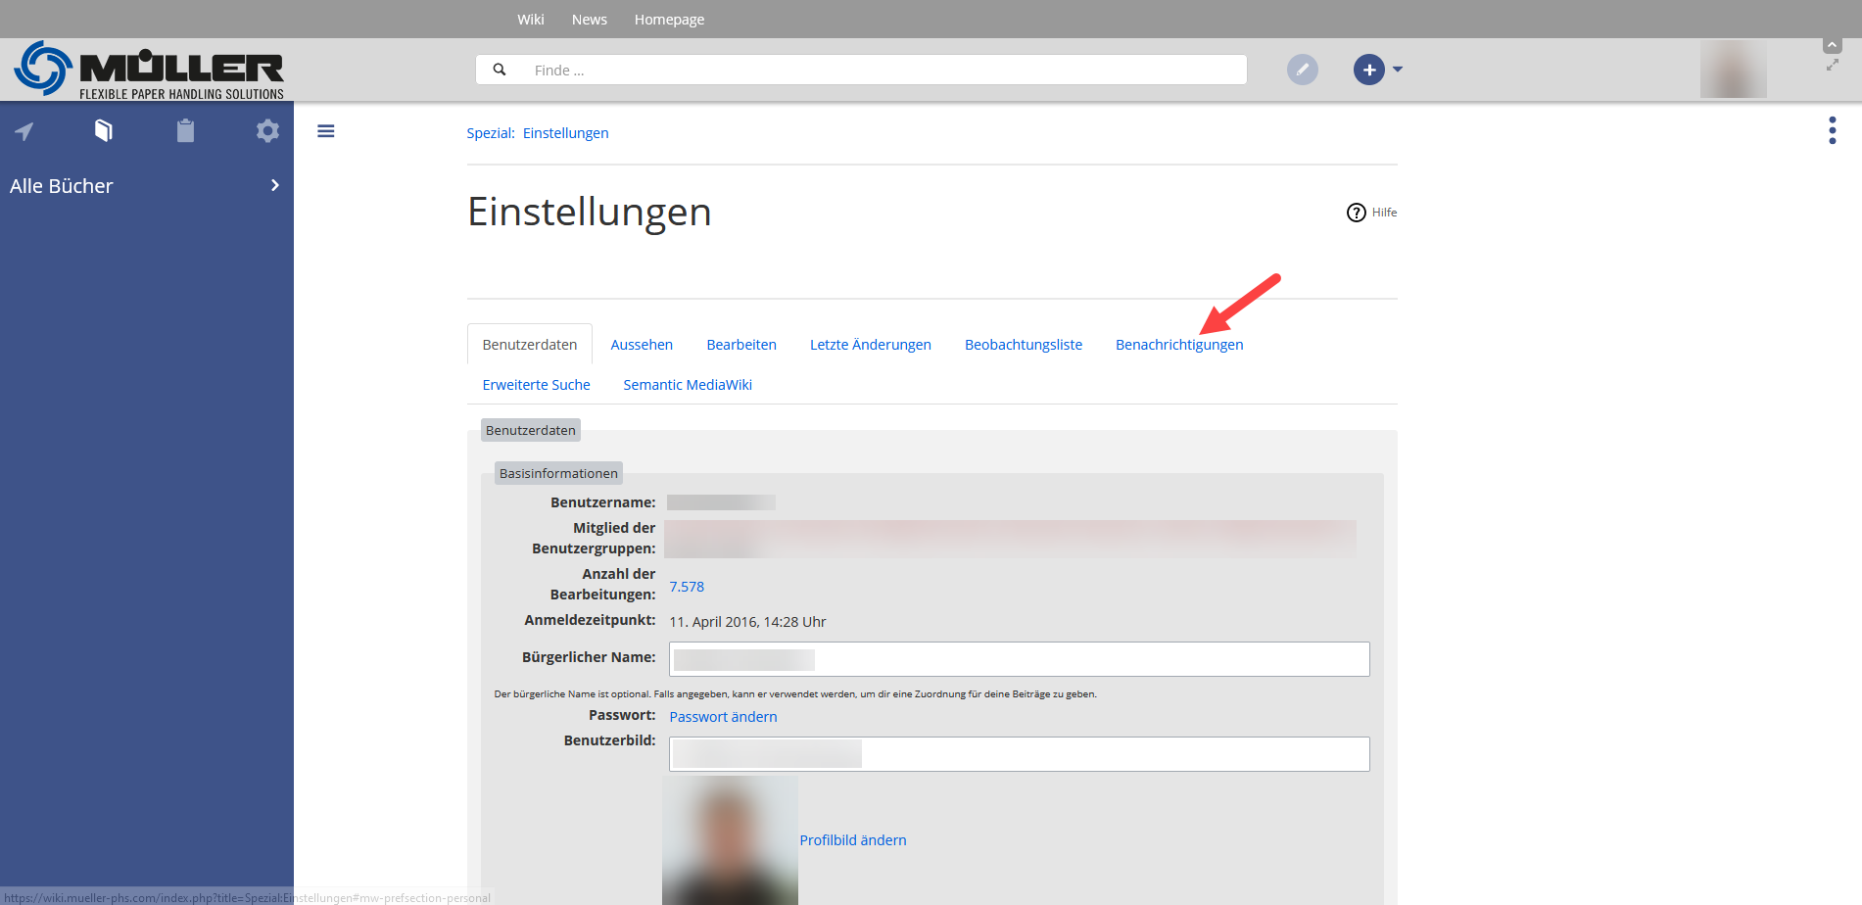The width and height of the screenshot is (1862, 905).
Task: Select the Semantic MediaWiki tab
Action: coord(688,385)
